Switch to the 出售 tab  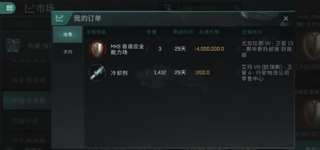[68, 34]
